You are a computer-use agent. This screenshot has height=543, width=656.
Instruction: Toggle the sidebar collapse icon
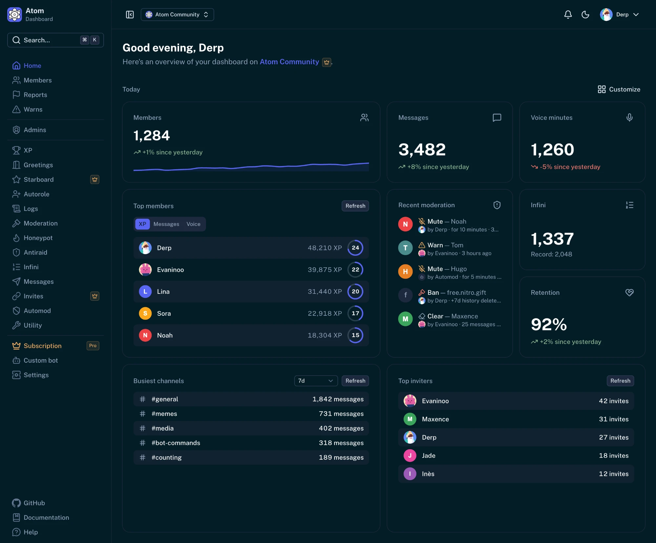tap(130, 14)
